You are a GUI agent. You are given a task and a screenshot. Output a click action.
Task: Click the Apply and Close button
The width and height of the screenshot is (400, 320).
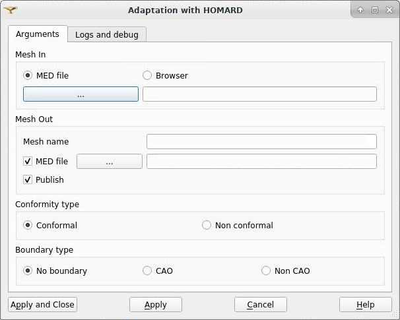tap(43, 304)
